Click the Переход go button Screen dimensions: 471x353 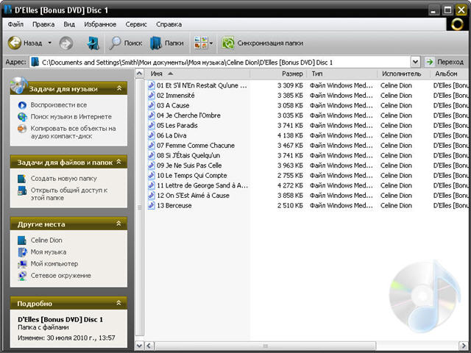445,62
